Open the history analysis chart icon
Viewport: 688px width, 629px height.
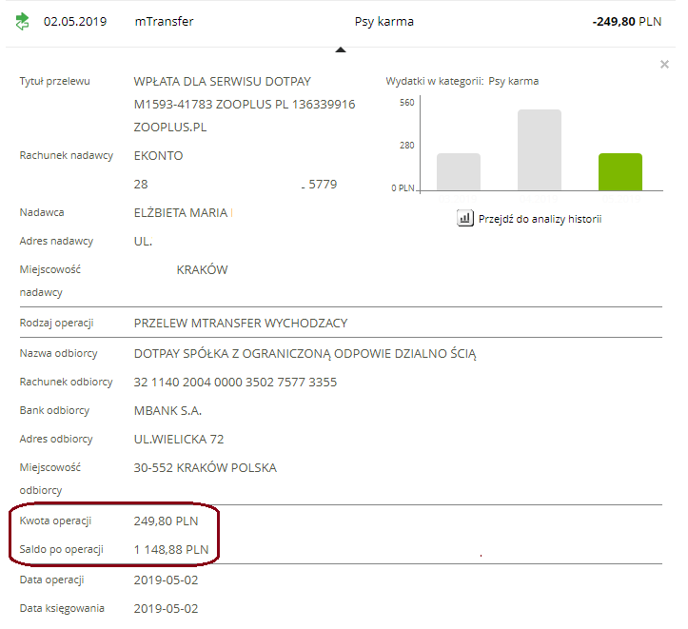tap(465, 218)
